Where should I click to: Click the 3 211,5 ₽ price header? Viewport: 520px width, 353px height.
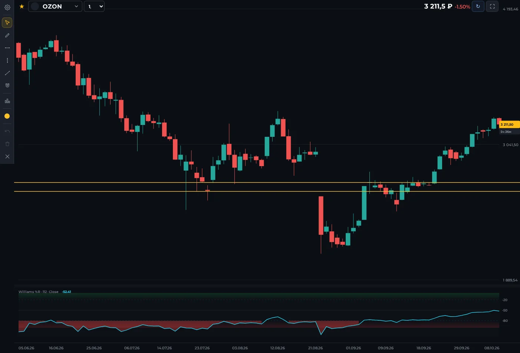pos(438,6)
